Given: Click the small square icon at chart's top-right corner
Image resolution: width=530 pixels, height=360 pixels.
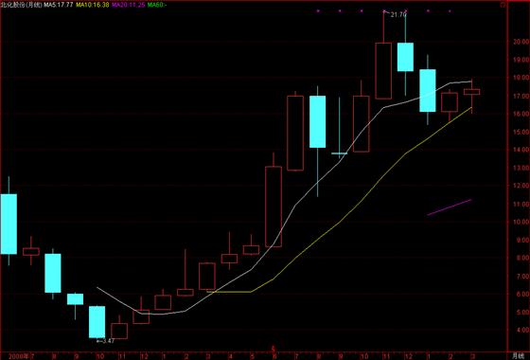Looking at the screenshot, I should pos(503,5).
